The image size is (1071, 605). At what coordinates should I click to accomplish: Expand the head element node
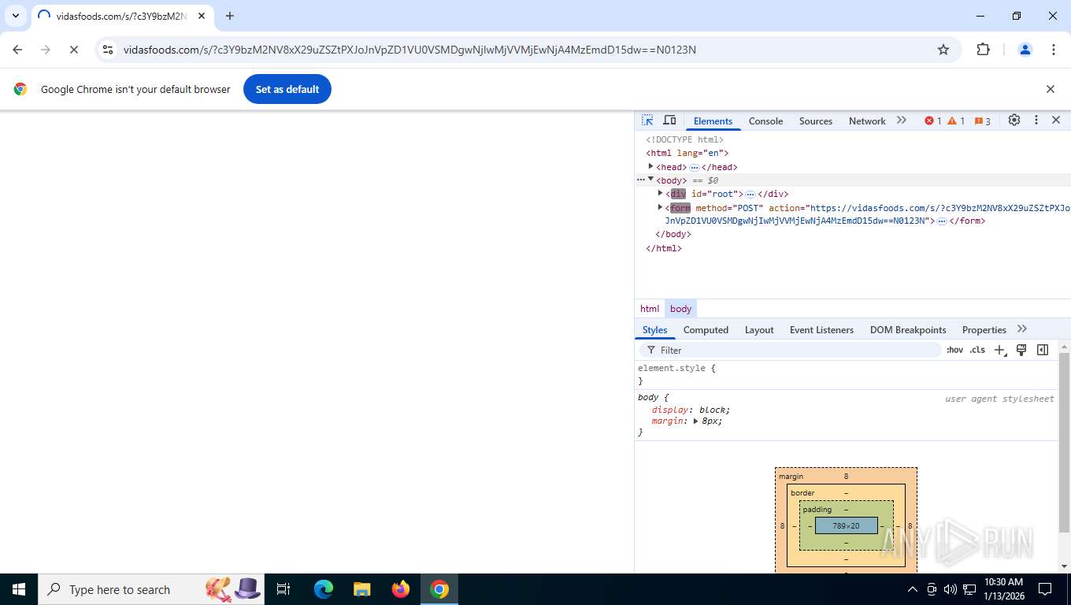(650, 166)
